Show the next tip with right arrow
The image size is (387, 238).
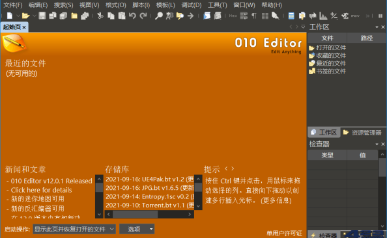(233, 169)
